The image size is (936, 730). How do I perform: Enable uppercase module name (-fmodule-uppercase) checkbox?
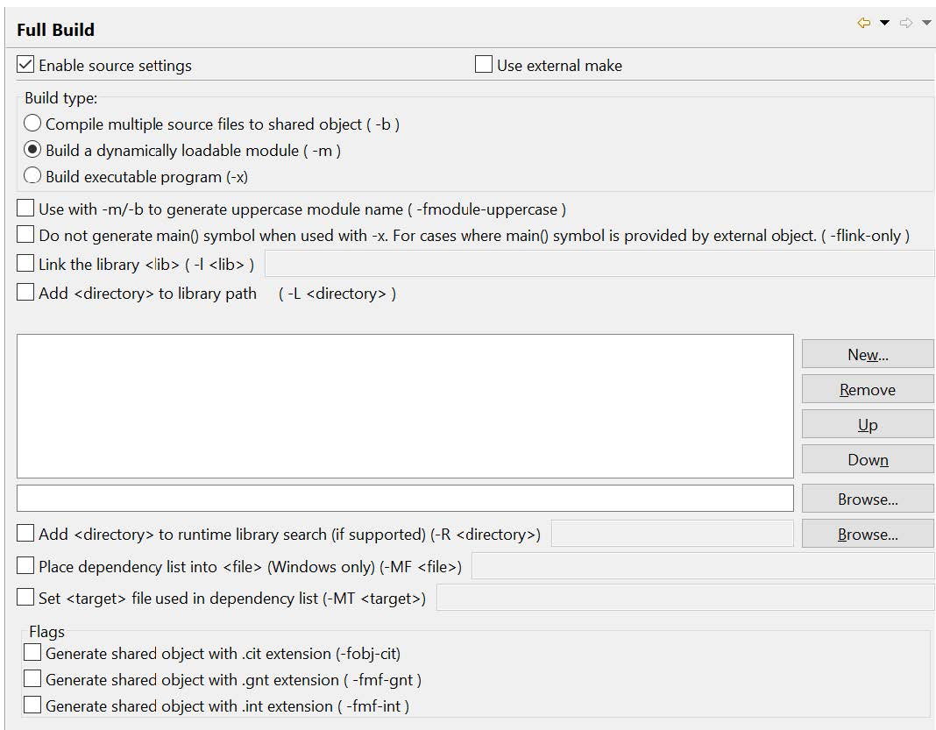pyautogui.click(x=25, y=209)
